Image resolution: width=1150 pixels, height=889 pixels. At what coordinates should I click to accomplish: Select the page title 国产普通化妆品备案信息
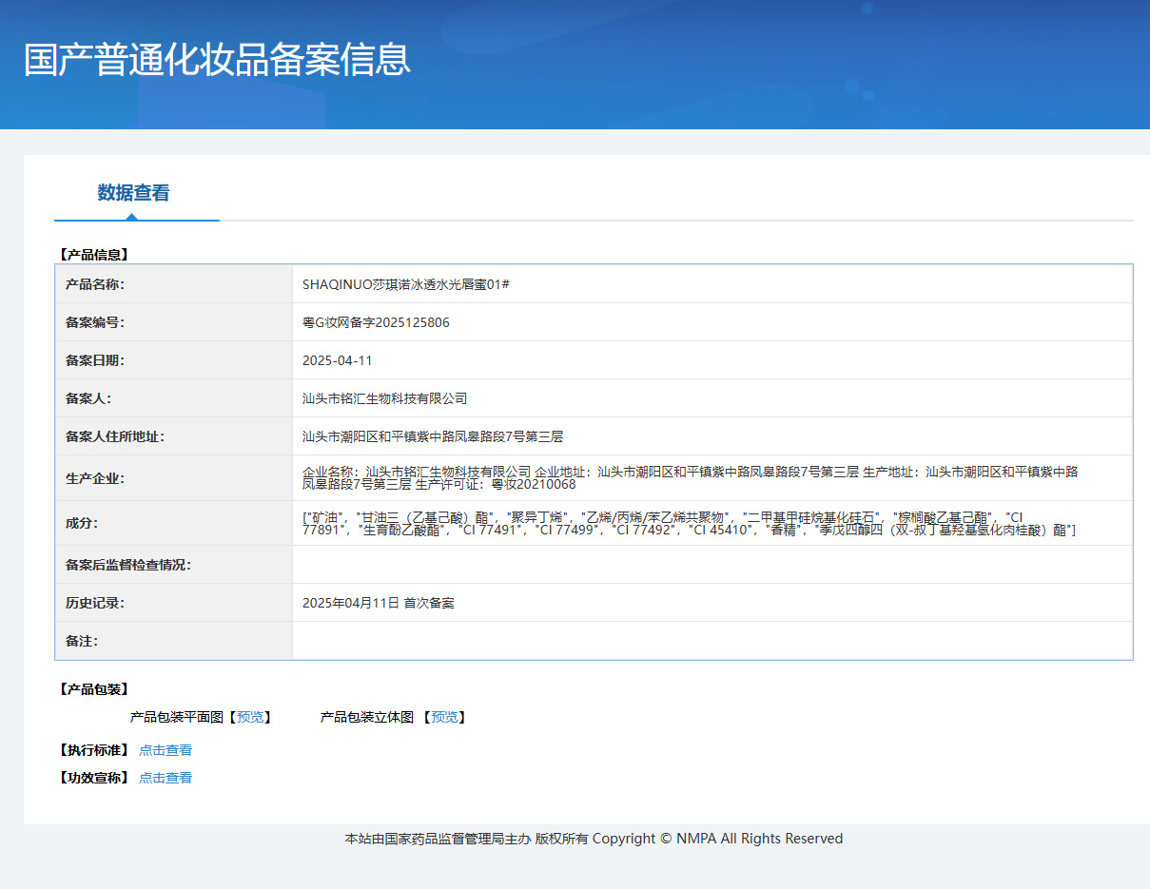[217, 59]
